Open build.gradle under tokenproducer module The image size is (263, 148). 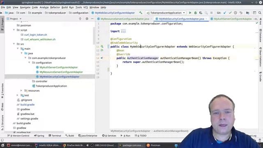coord(28,104)
